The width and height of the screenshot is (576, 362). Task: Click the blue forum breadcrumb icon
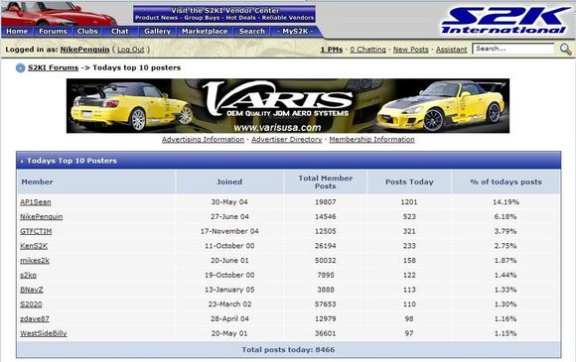point(20,67)
